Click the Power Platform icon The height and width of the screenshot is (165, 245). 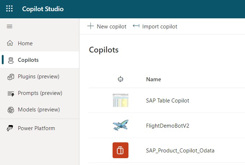(x=10, y=128)
